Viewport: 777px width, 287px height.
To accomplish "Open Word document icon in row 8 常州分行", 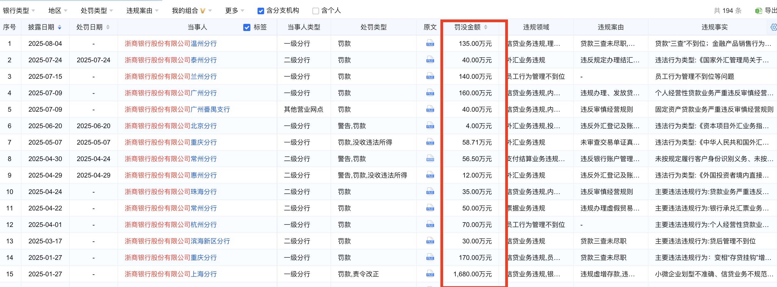I will 430,159.
